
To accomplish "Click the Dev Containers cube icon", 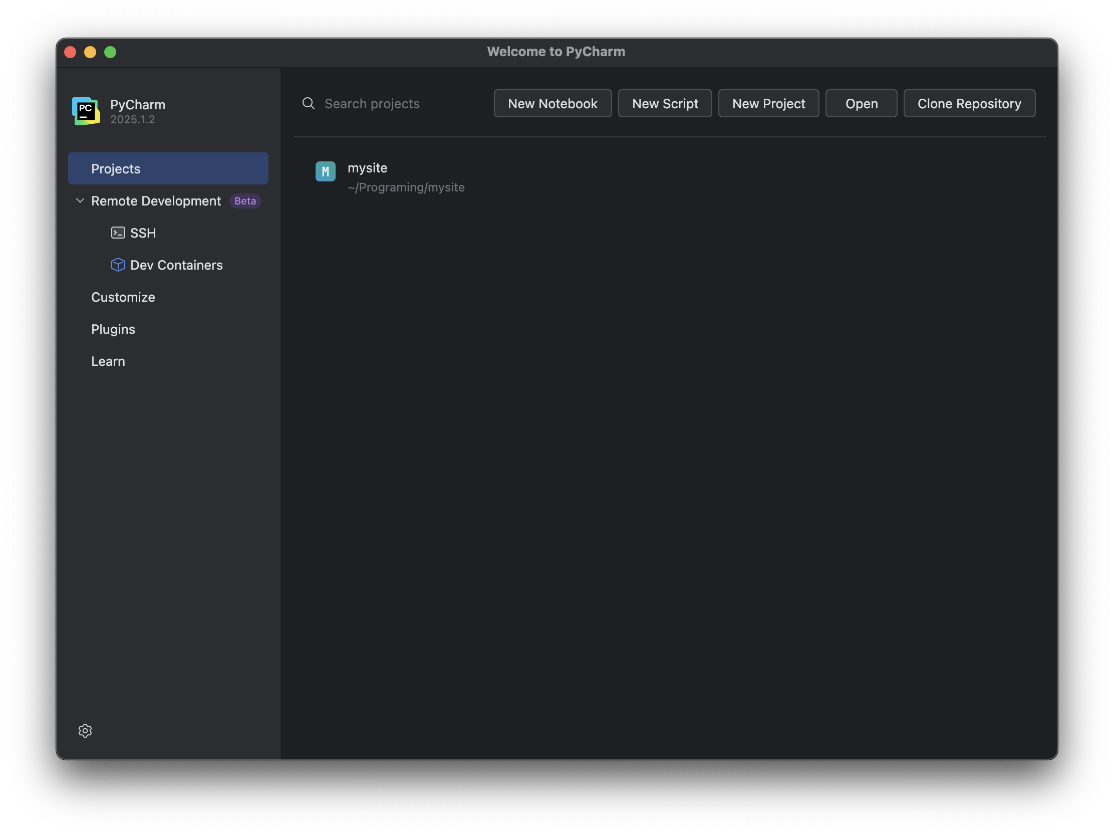I will (118, 265).
